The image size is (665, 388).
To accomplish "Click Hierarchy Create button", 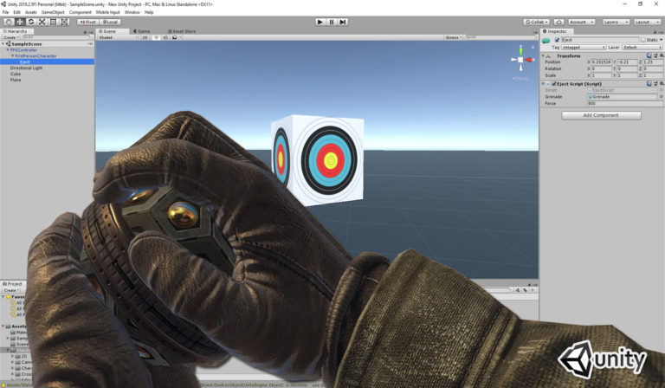I will click(10, 37).
